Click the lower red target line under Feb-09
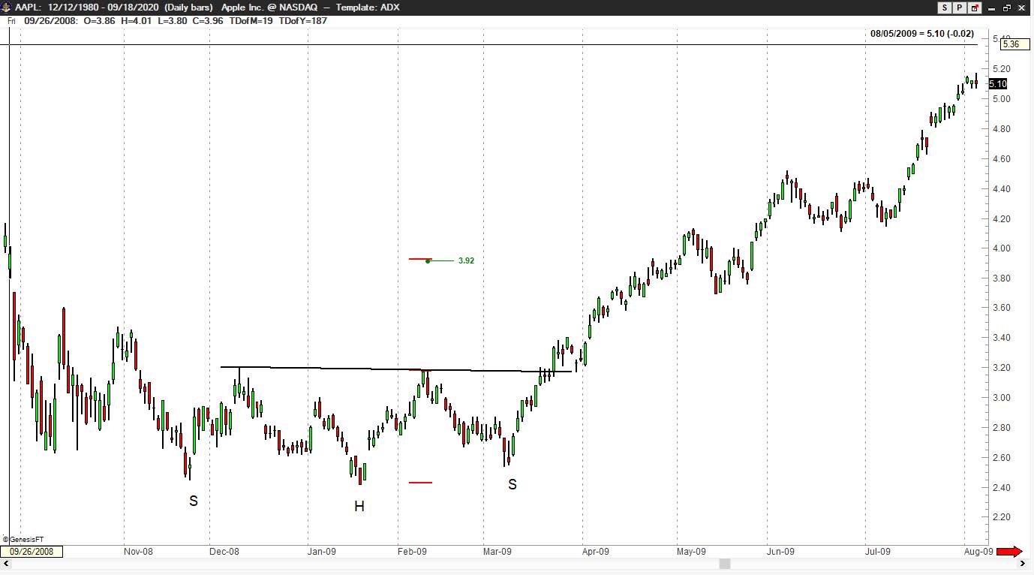Image resolution: width=1034 pixels, height=575 pixels. click(x=420, y=483)
